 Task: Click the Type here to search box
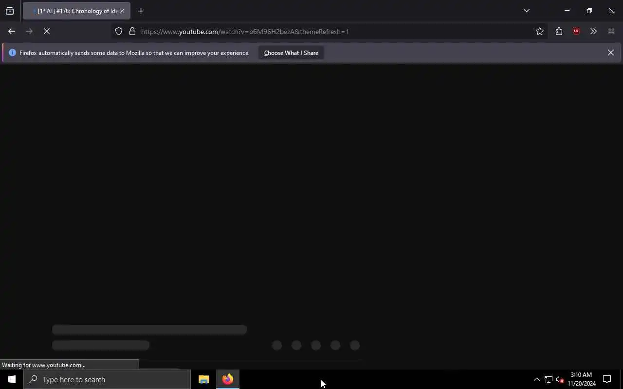(x=107, y=379)
